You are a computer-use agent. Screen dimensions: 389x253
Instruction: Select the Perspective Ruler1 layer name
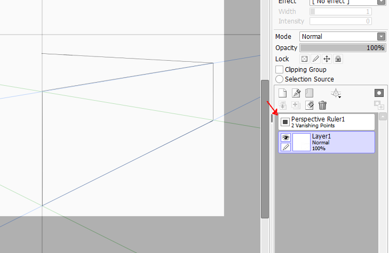(318, 119)
